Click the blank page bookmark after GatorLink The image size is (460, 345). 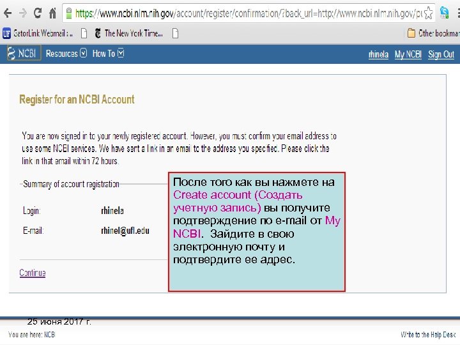pos(84,33)
